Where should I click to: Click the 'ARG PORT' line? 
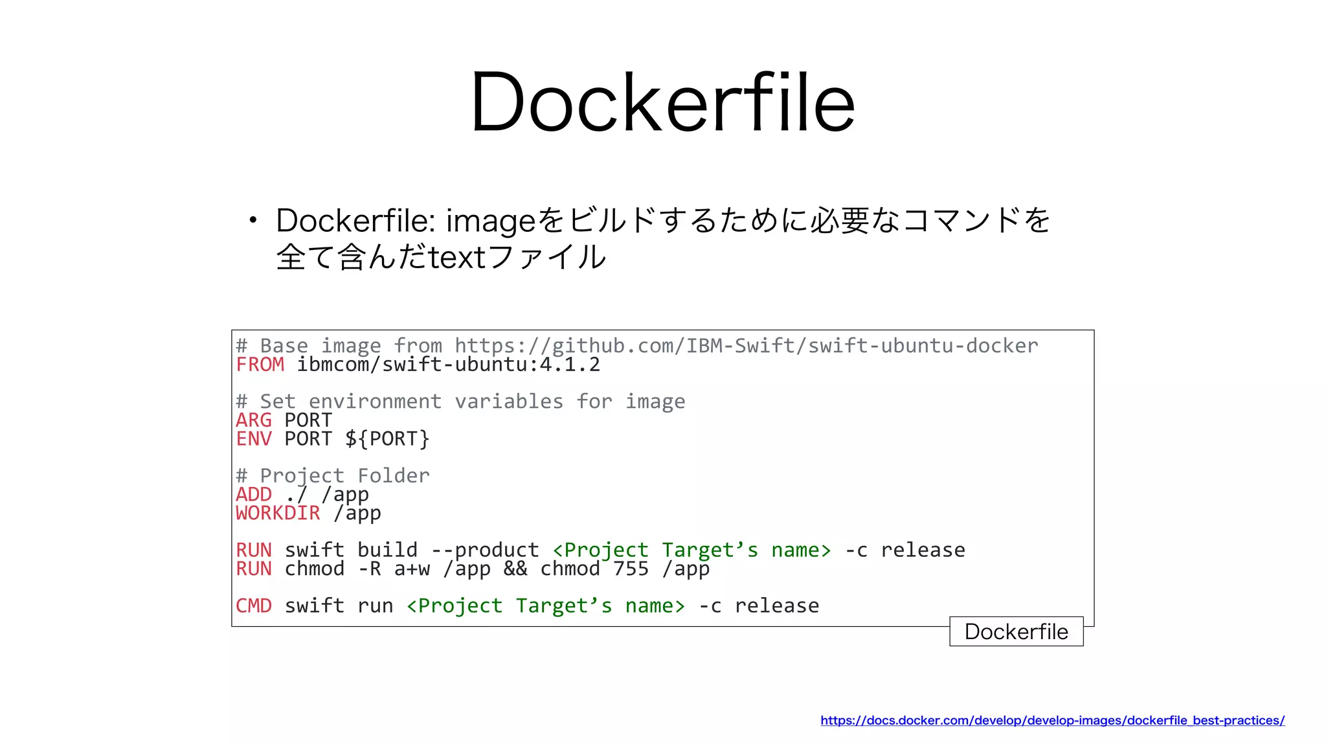point(284,420)
